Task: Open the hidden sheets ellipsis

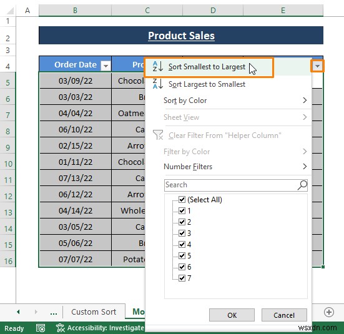Action: [x=54, y=313]
